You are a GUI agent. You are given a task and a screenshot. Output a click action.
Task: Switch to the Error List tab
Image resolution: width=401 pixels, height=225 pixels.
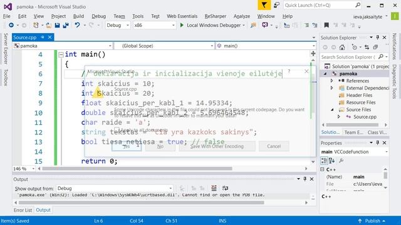23,210
